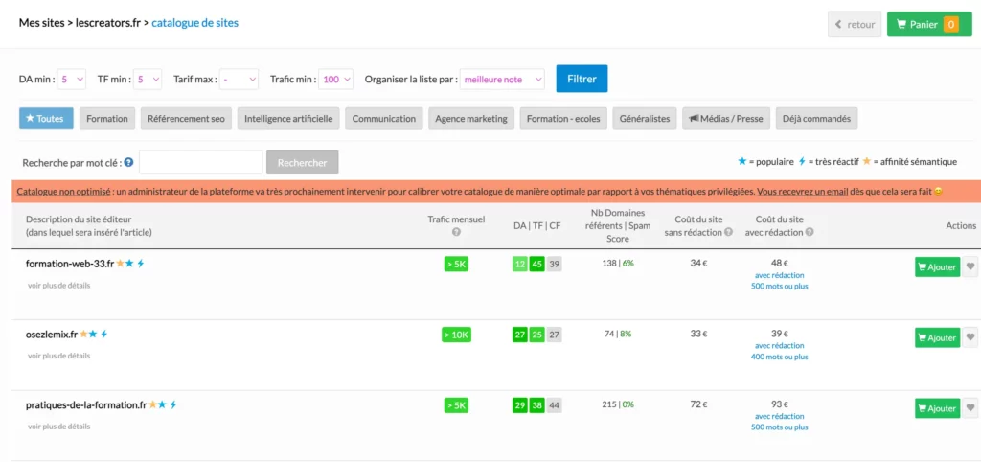Click blue star beside osezlemix.fr
981x462 pixels.
point(93,335)
